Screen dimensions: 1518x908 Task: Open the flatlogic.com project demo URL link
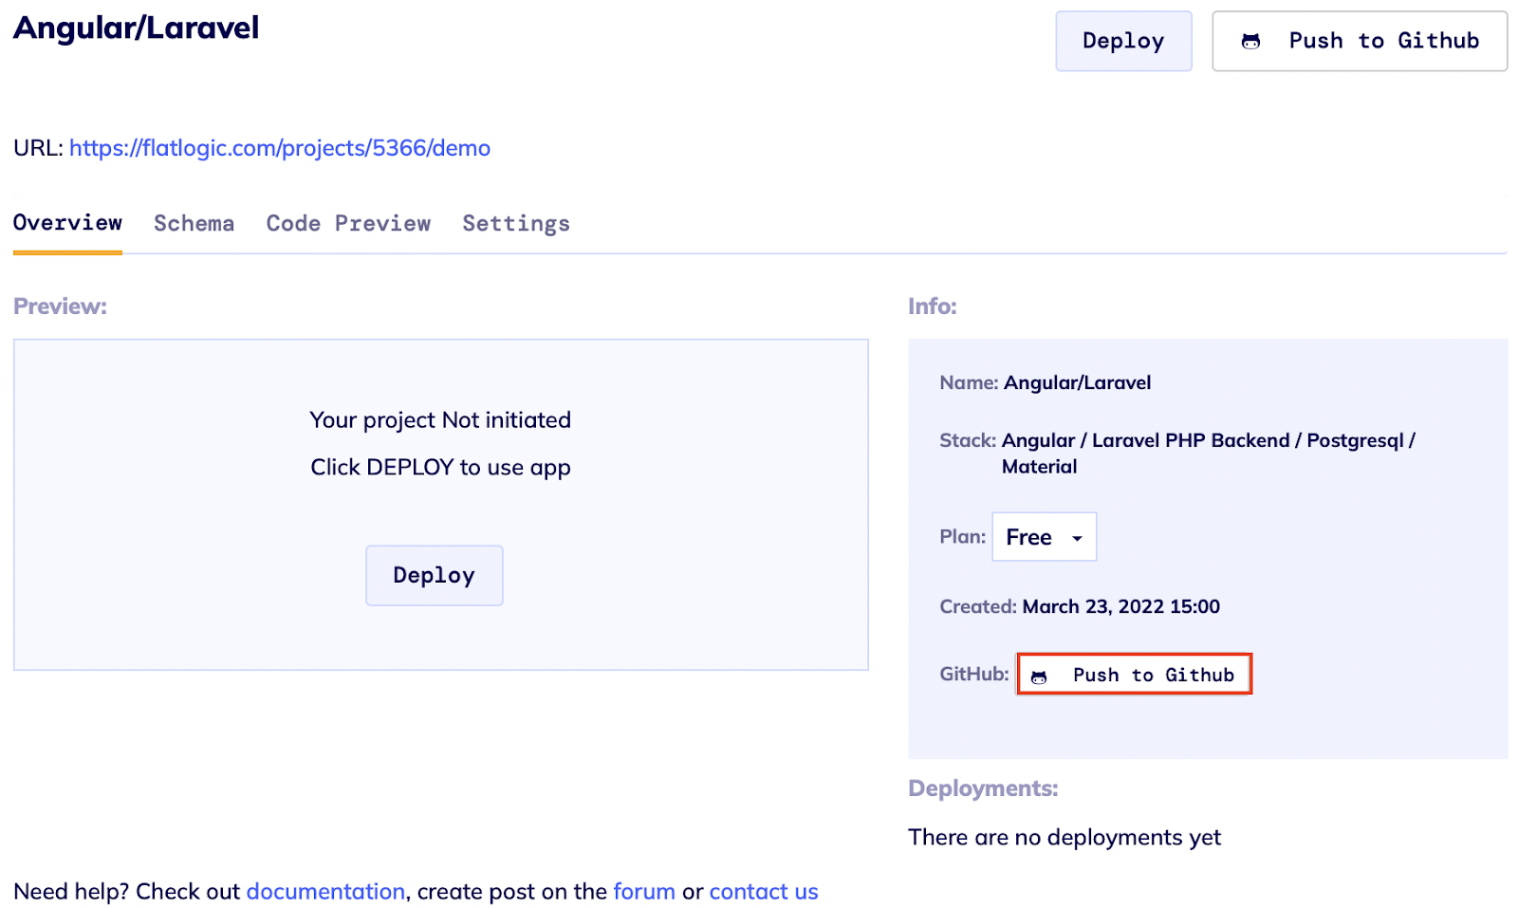pos(280,148)
